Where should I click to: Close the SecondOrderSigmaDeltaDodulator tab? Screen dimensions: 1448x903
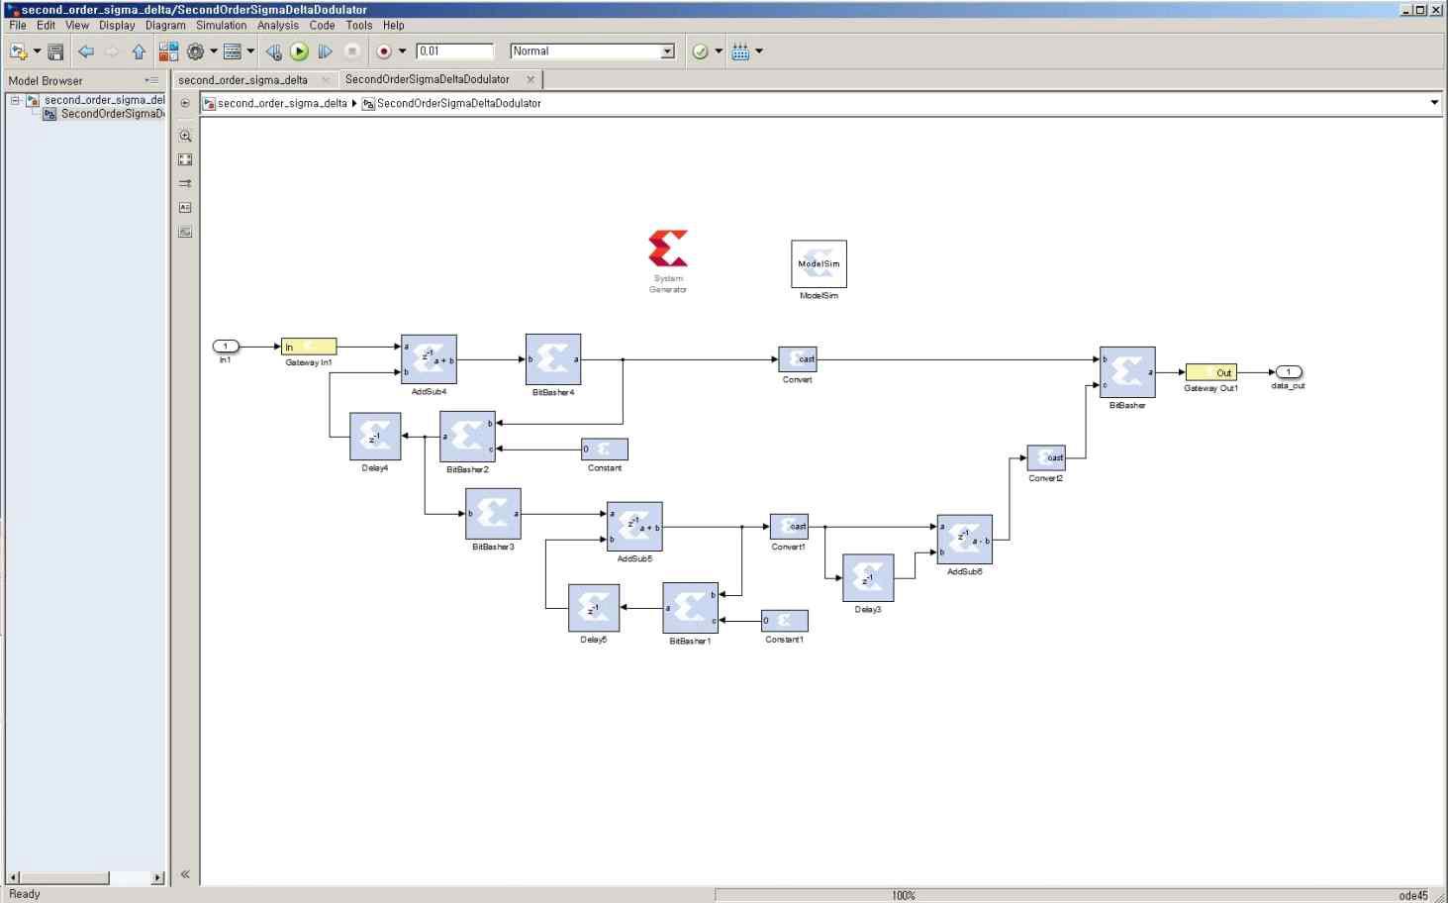[531, 79]
